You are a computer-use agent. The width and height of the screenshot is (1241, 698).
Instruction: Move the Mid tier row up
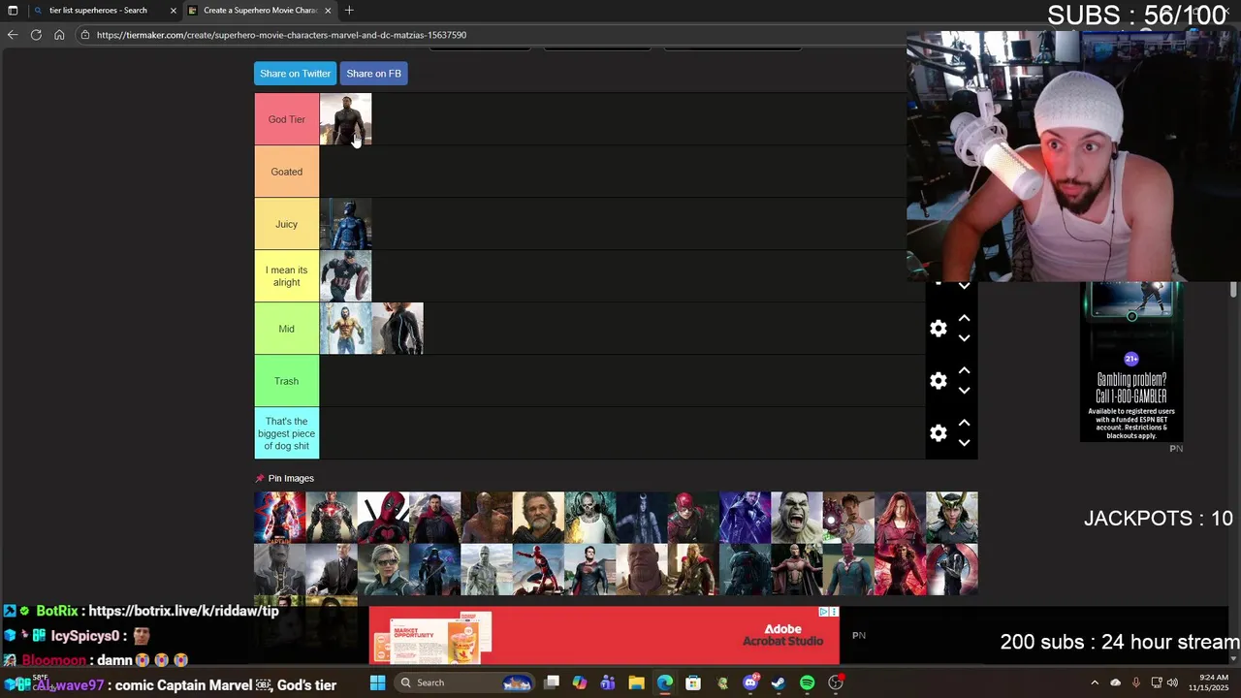(x=964, y=318)
